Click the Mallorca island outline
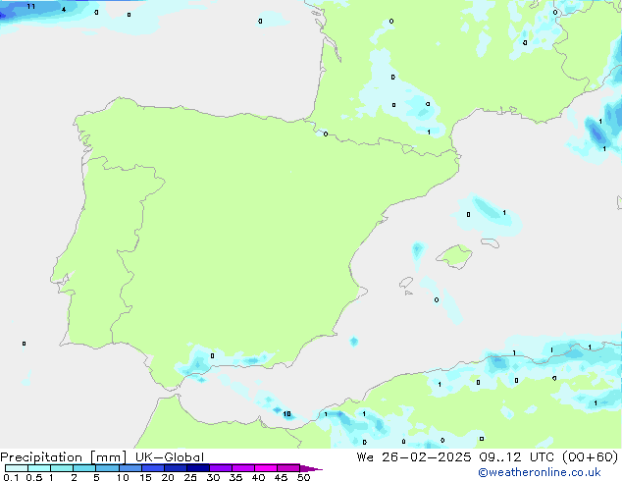The image size is (622, 481). tap(454, 256)
